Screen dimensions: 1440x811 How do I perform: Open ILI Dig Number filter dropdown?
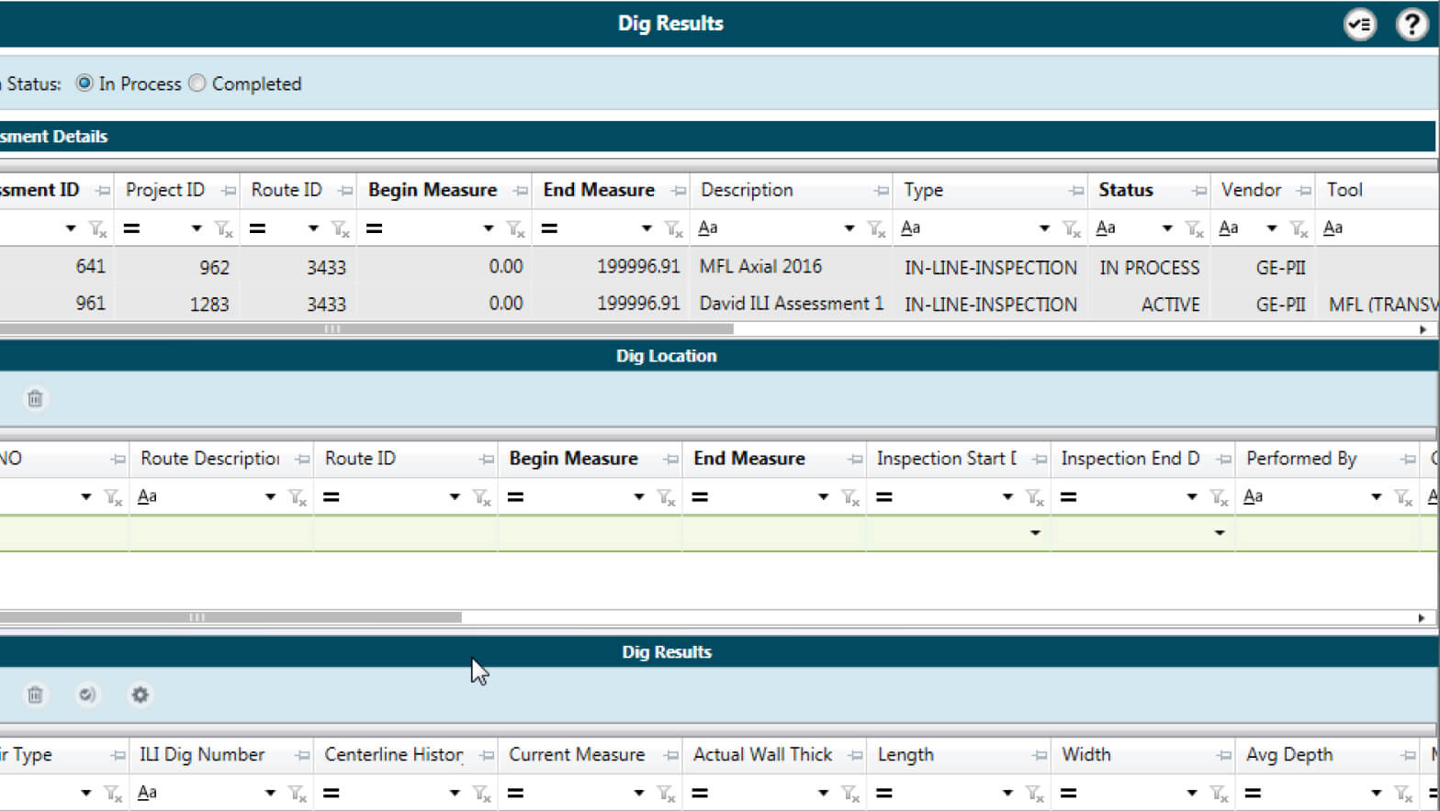coord(270,793)
